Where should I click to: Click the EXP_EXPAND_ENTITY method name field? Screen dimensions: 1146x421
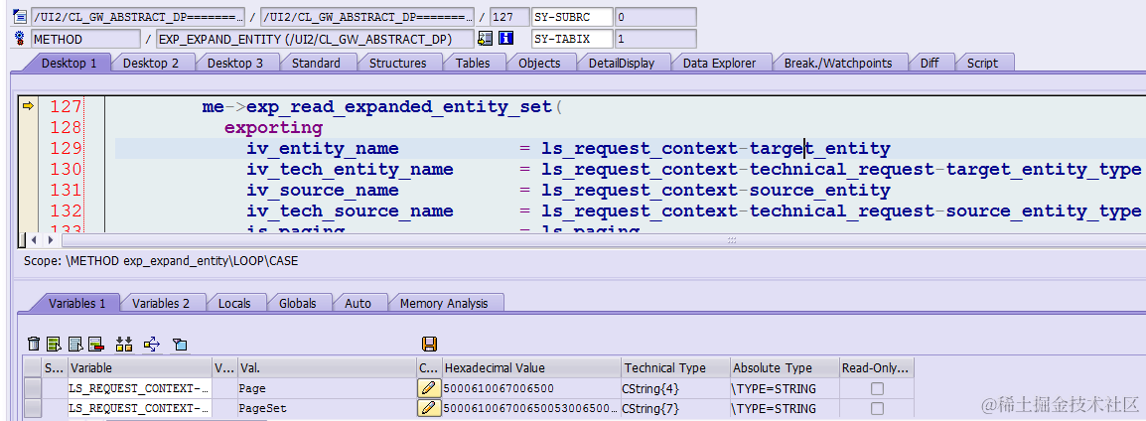315,39
